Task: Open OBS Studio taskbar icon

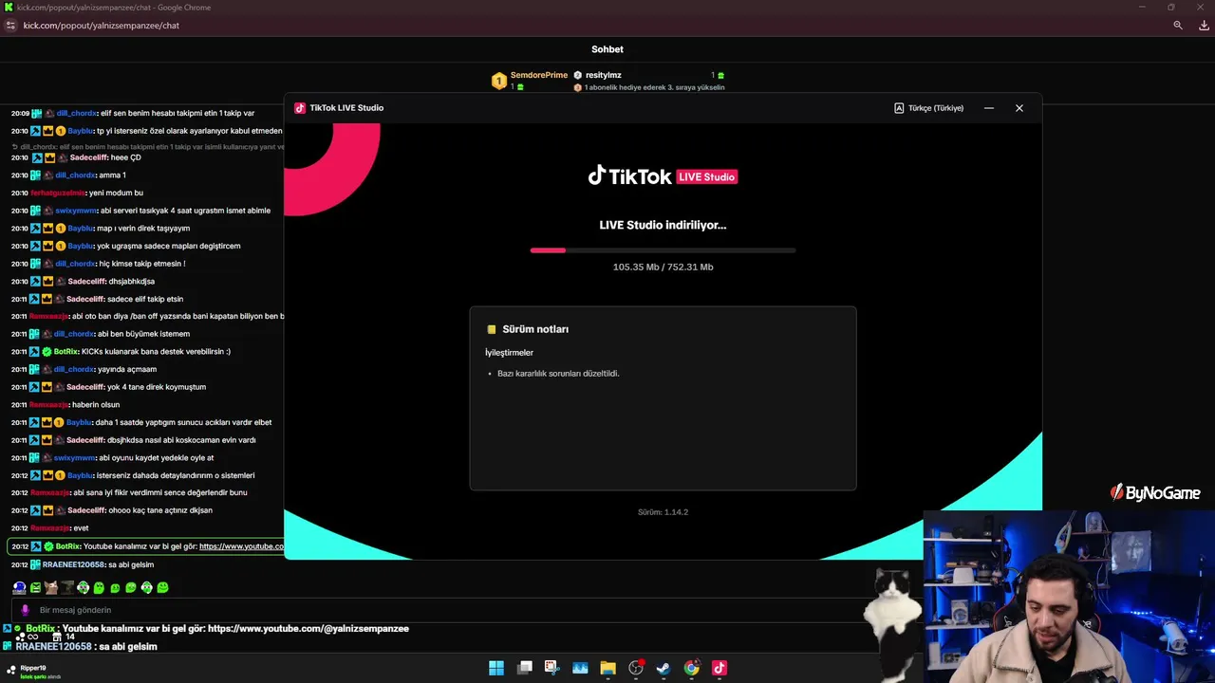Action: 636,668
